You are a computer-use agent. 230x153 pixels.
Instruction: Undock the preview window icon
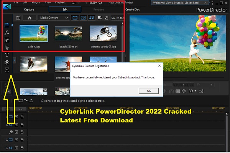(201, 91)
